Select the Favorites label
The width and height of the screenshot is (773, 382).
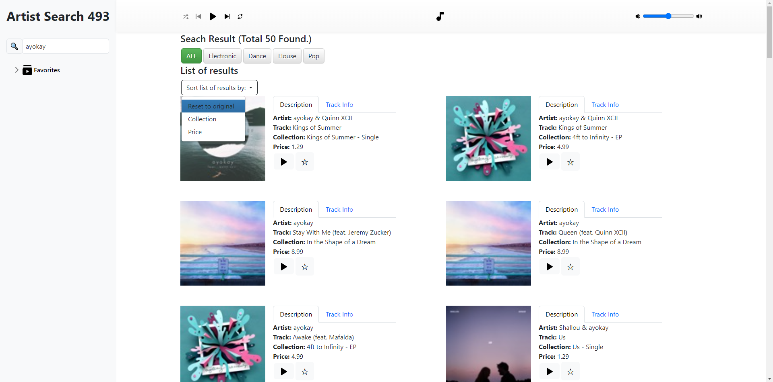click(x=47, y=70)
